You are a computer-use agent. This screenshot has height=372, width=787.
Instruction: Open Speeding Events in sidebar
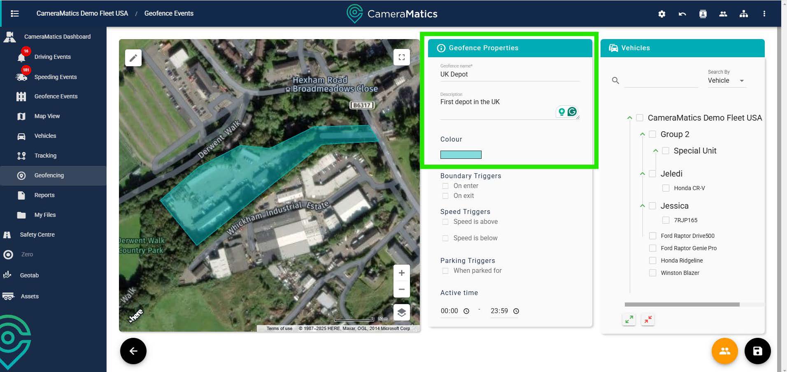(x=55, y=77)
